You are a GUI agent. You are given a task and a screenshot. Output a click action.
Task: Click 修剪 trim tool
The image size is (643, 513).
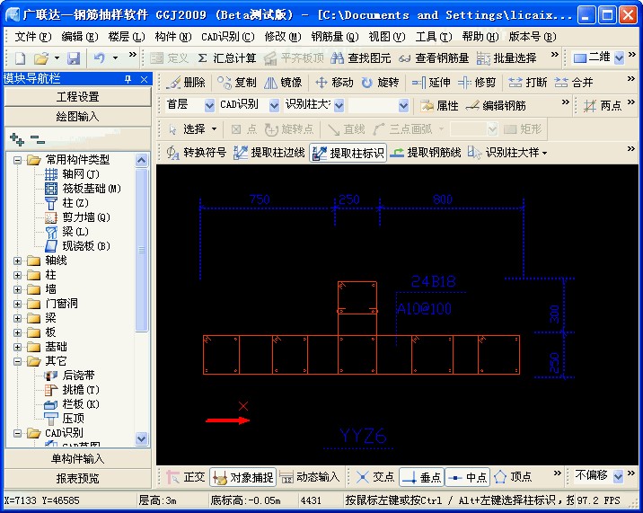[x=477, y=83]
